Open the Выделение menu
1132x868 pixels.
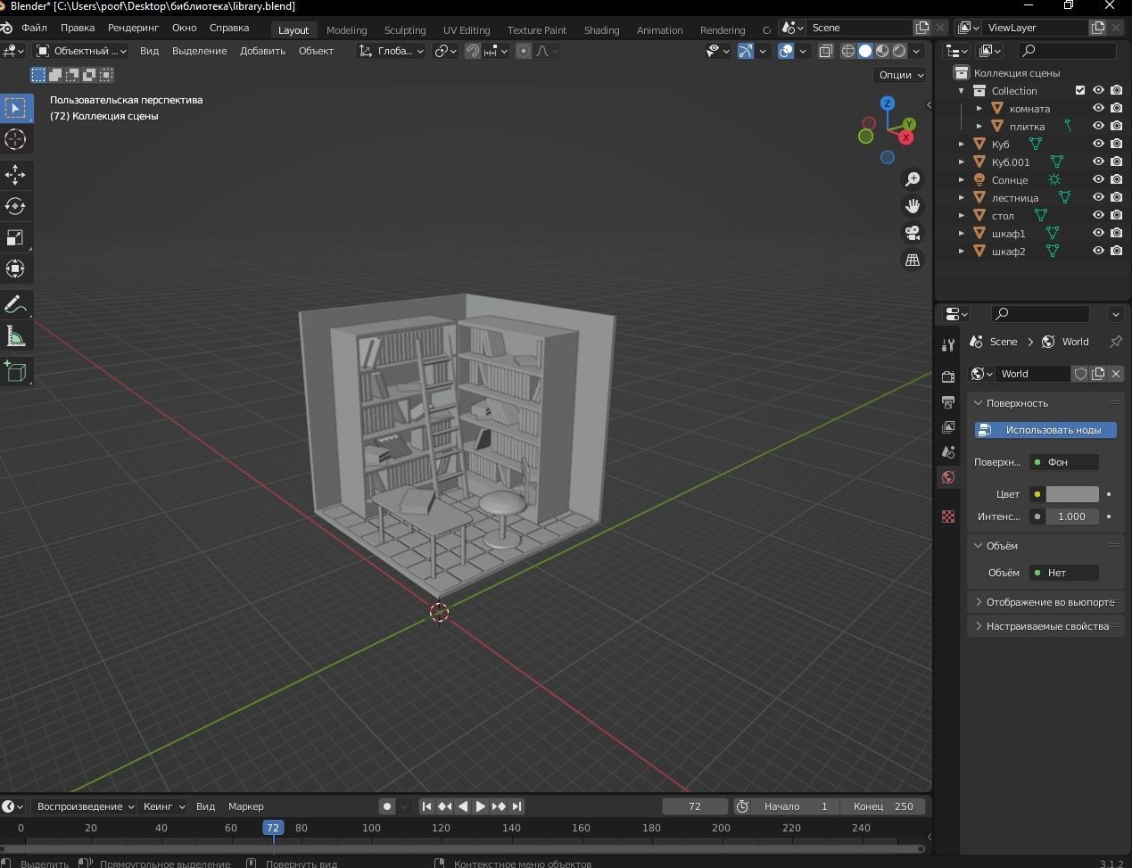(199, 51)
